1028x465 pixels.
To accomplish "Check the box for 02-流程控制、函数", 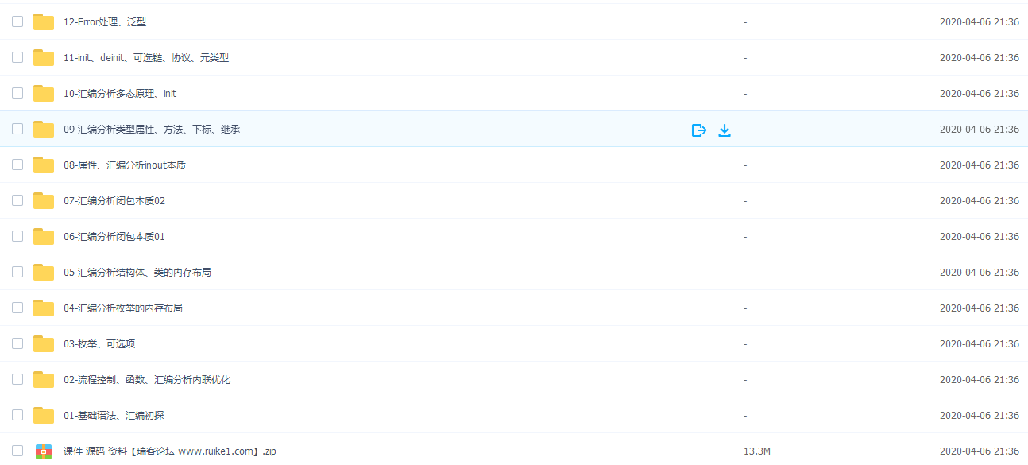I will point(17,379).
